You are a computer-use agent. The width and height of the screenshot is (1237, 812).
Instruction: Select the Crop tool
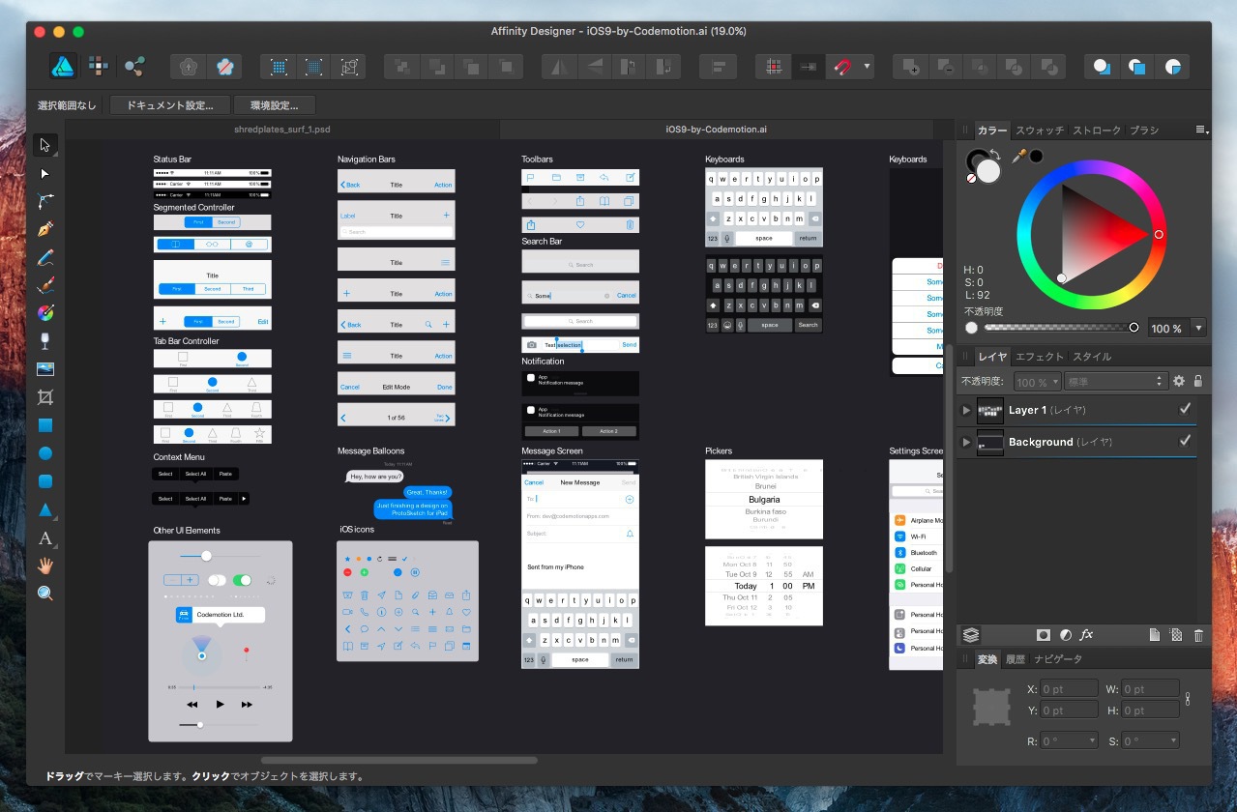pos(44,396)
